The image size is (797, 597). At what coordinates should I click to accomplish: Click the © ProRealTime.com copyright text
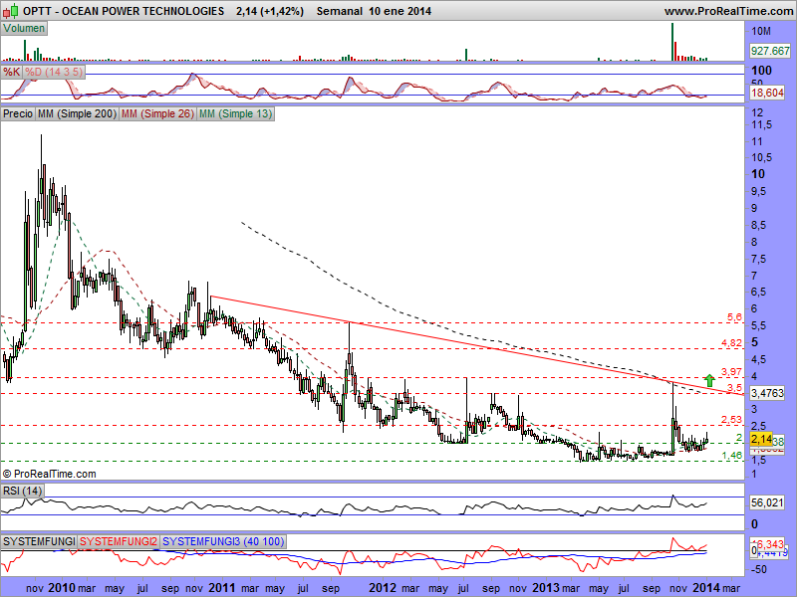(49, 474)
